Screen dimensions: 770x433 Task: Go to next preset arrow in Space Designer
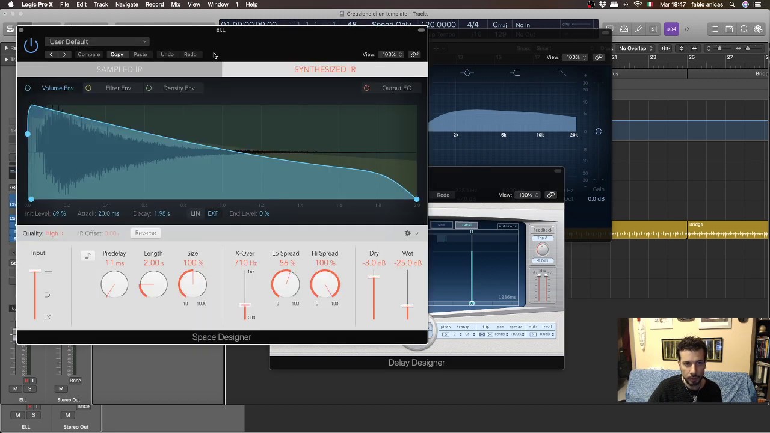point(64,54)
